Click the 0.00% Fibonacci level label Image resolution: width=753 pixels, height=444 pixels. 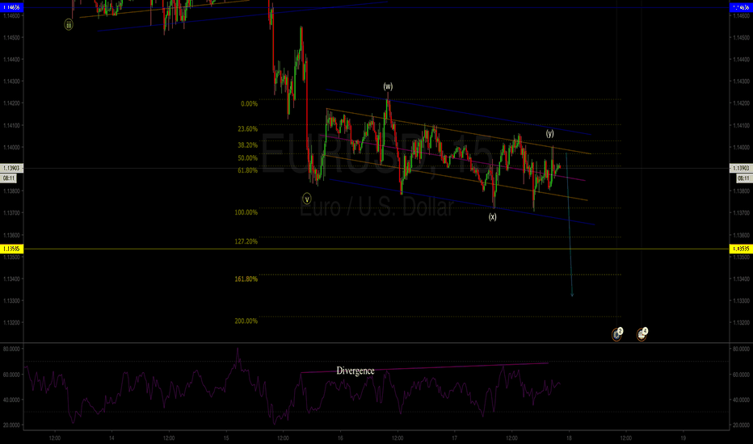(x=249, y=103)
